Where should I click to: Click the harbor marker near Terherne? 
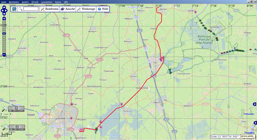pos(121,104)
